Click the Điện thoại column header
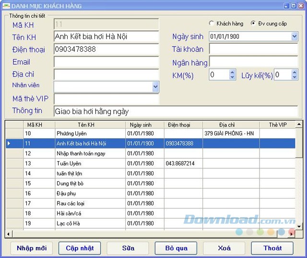 coord(183,125)
